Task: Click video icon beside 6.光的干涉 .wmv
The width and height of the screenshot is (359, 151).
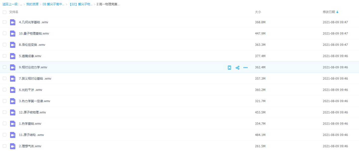Action: pyautogui.click(x=13, y=90)
